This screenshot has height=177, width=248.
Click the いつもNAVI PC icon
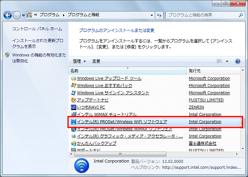[74, 107]
